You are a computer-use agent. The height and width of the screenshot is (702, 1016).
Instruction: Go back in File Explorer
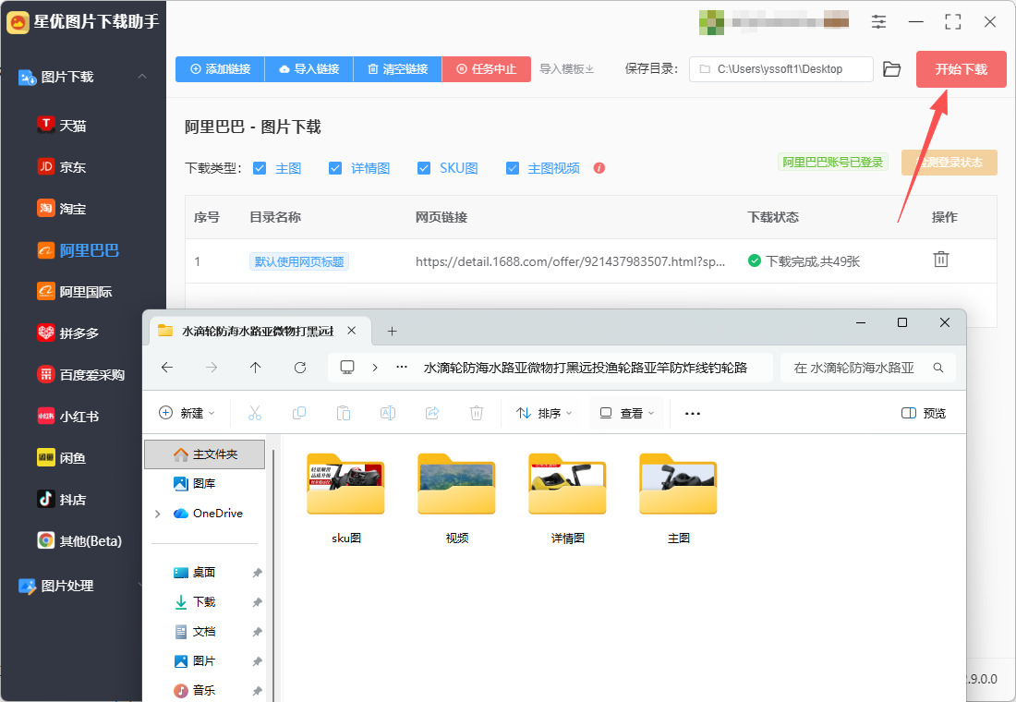tap(167, 368)
